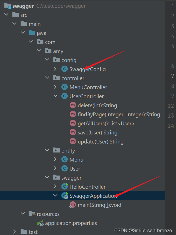This screenshot has height=235, width=176.
Task: Click the swagger project root icon
Action: 8,6
